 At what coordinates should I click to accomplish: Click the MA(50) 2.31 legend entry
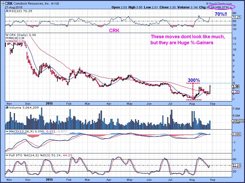(15, 41)
